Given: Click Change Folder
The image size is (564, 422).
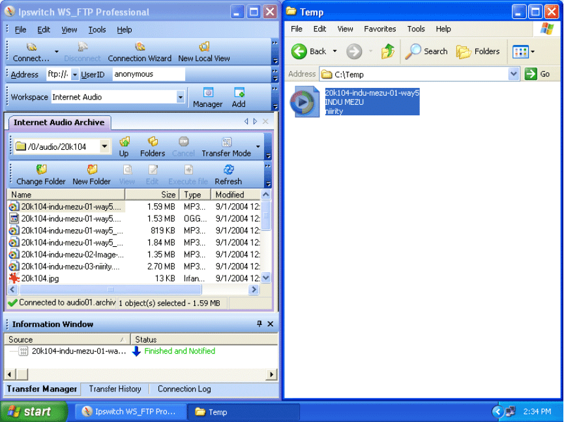Looking at the screenshot, I should pyautogui.click(x=41, y=175).
